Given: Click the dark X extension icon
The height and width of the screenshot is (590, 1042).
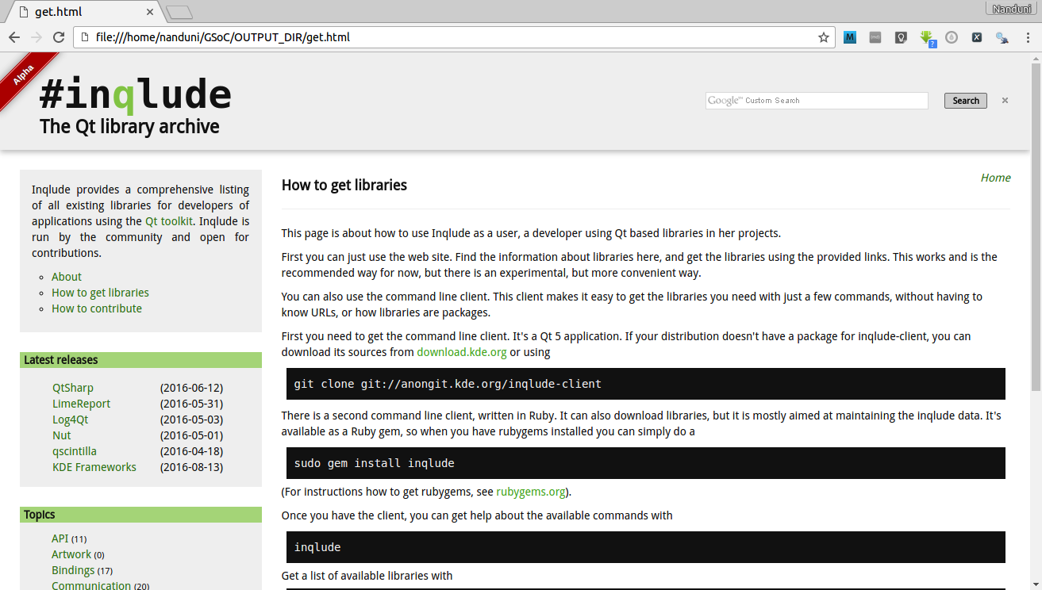Looking at the screenshot, I should click(x=977, y=37).
